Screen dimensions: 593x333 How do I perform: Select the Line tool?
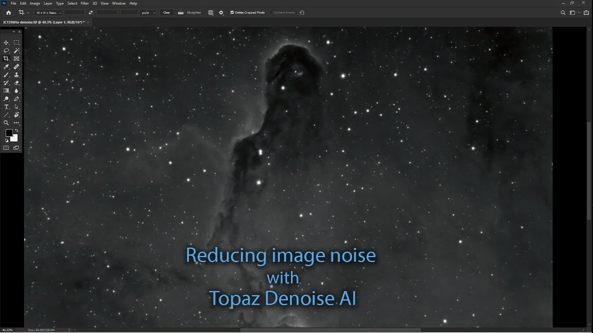[6, 115]
